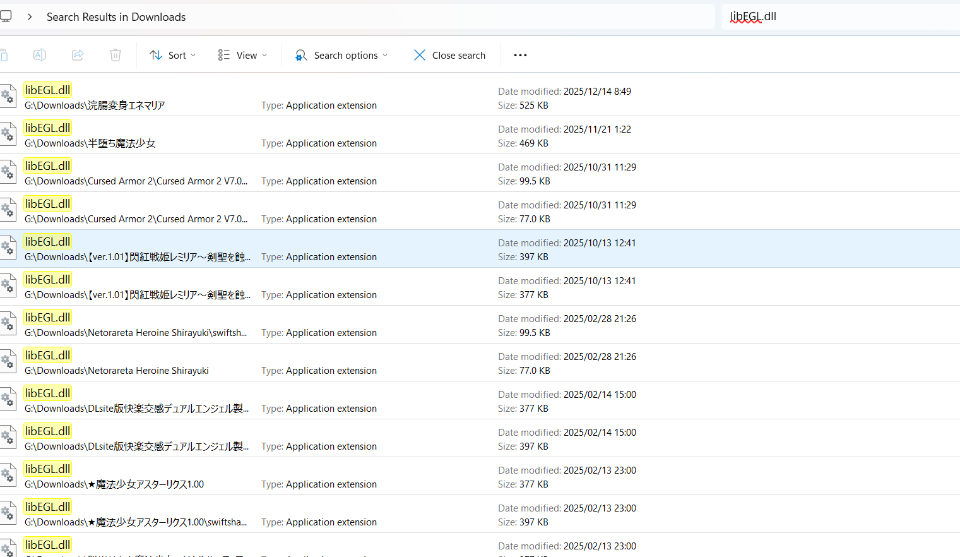Open the View dropdown menu
This screenshot has width=960, height=557.
pyautogui.click(x=242, y=55)
